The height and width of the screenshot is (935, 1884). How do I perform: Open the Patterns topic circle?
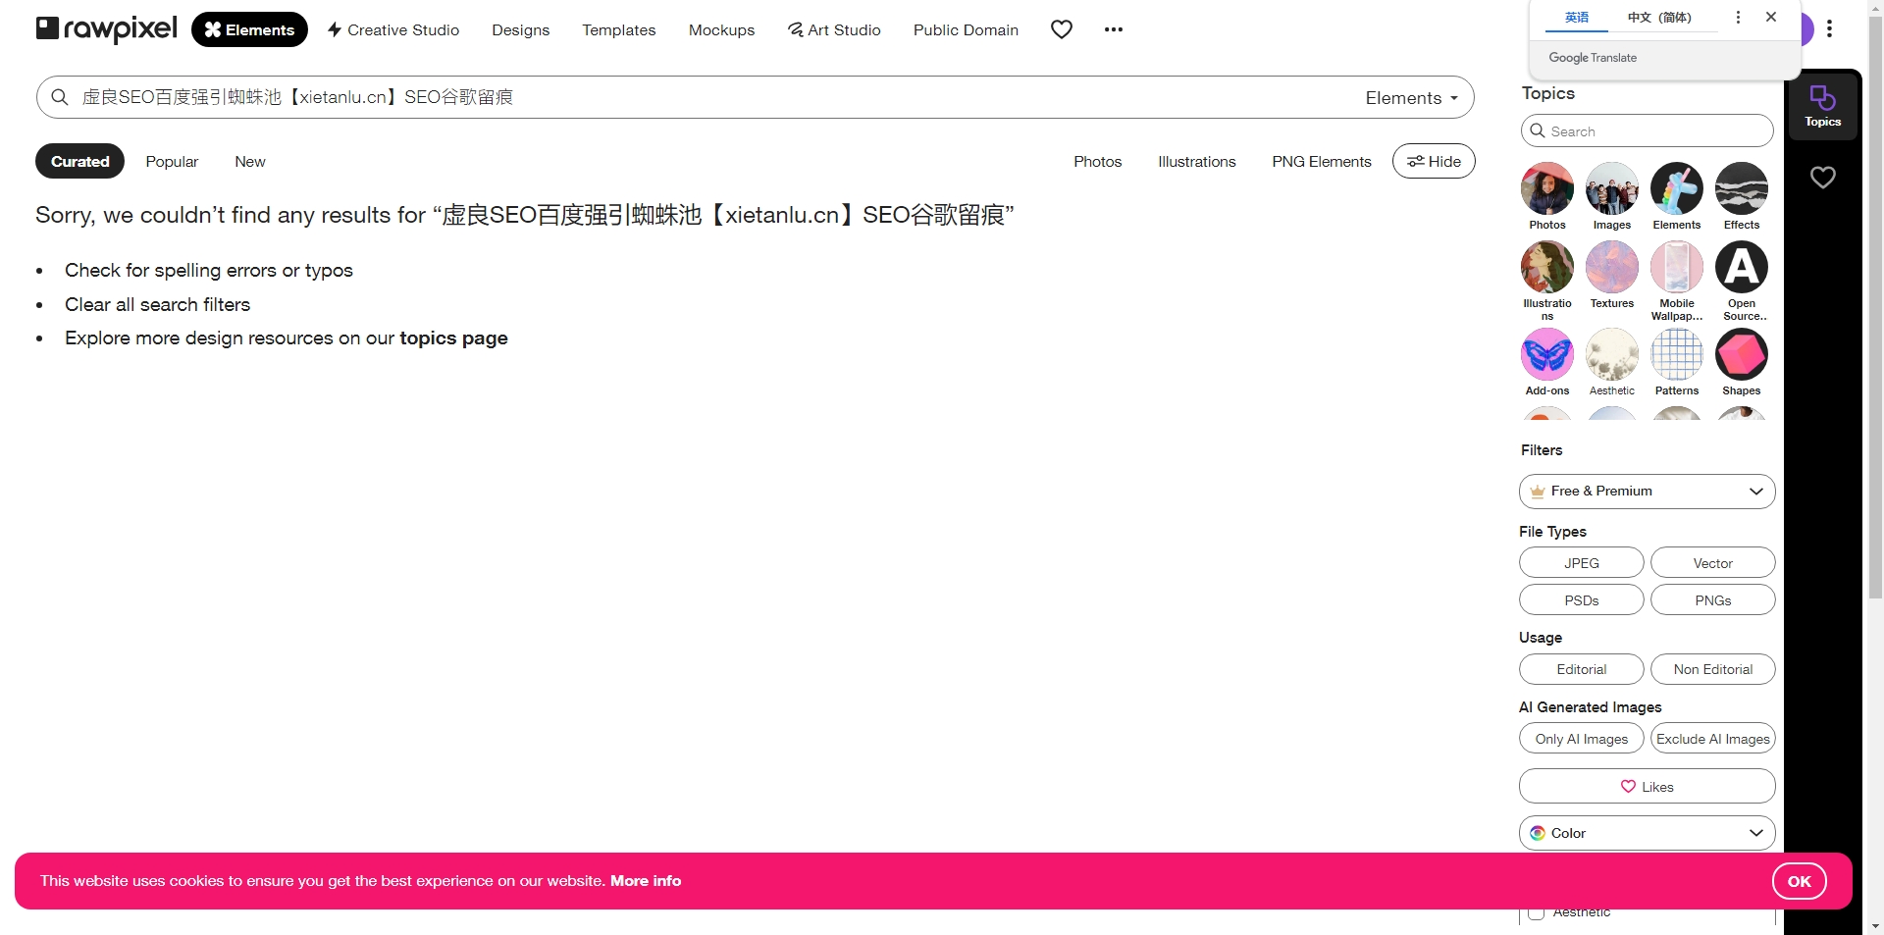(1677, 354)
